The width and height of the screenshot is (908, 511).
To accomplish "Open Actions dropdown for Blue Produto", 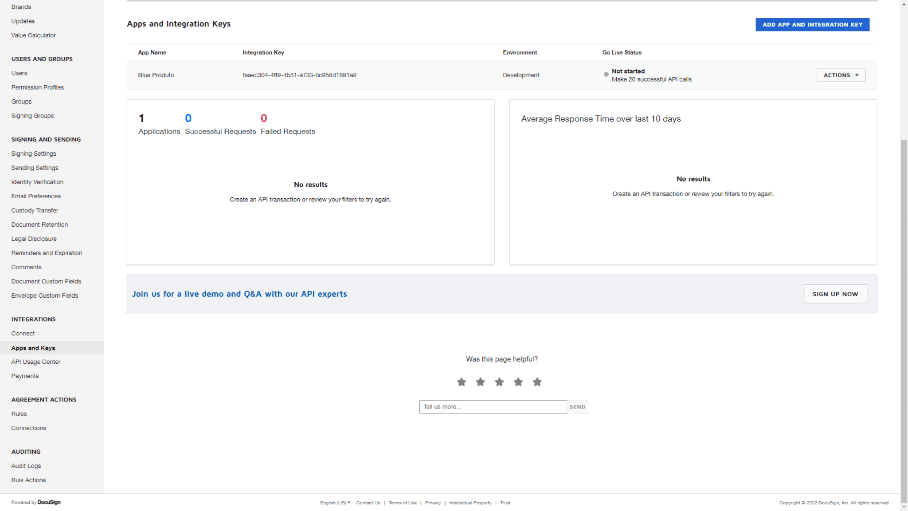I will tap(841, 75).
